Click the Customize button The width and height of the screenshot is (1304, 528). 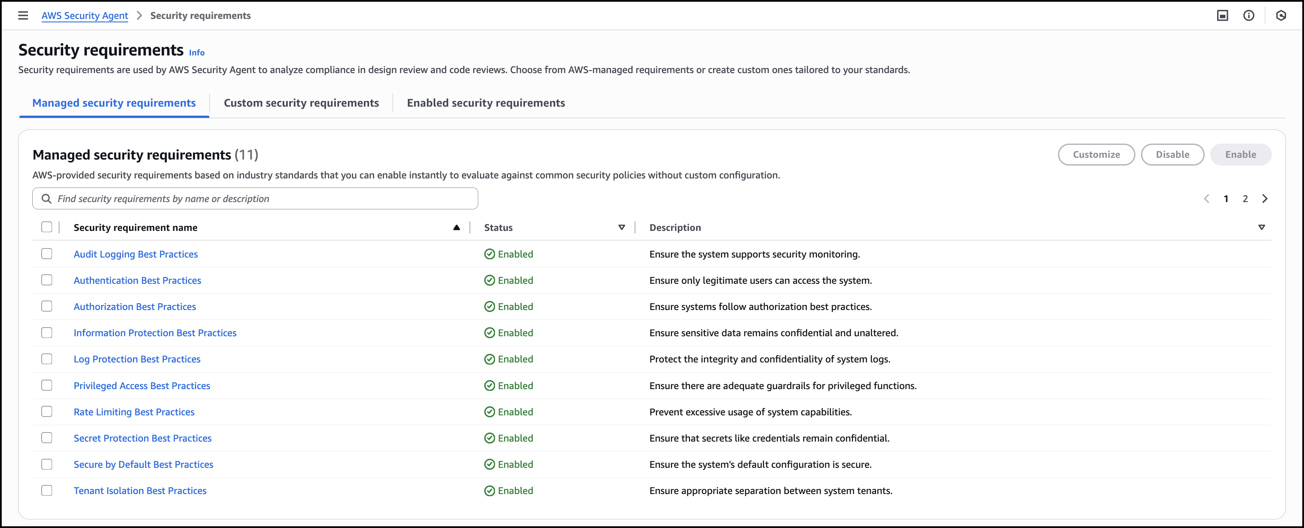click(1096, 154)
